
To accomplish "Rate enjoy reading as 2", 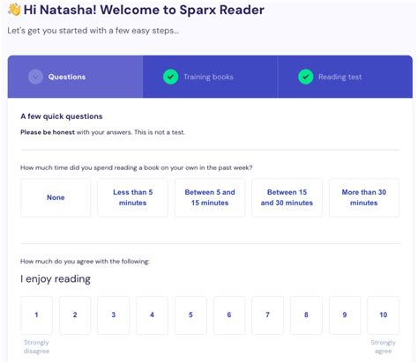I will [x=75, y=315].
